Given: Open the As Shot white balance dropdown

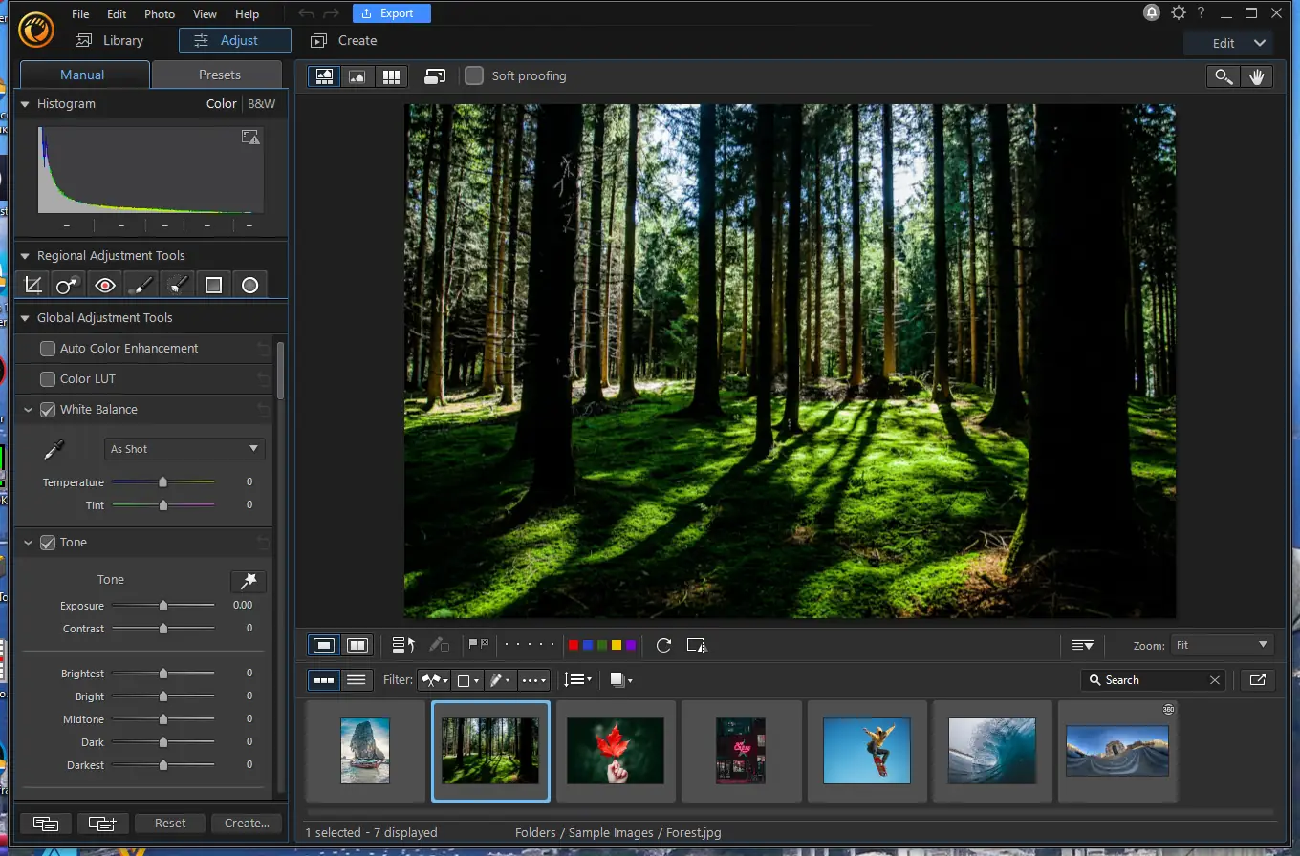Looking at the screenshot, I should click(184, 449).
